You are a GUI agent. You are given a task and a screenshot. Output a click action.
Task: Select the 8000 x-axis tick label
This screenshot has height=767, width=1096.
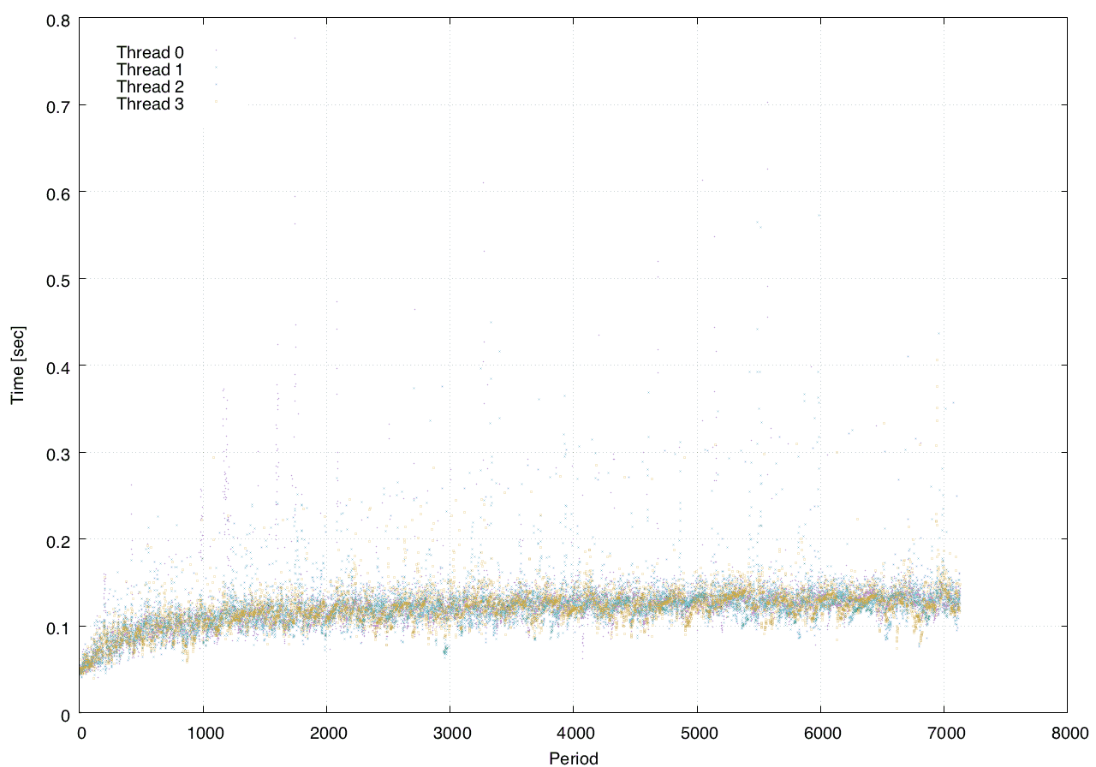(x=1067, y=733)
